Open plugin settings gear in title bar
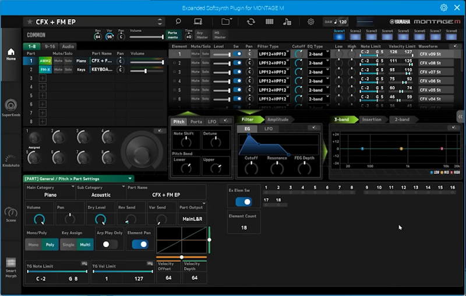The height and width of the screenshot is (296, 466). pos(444,8)
